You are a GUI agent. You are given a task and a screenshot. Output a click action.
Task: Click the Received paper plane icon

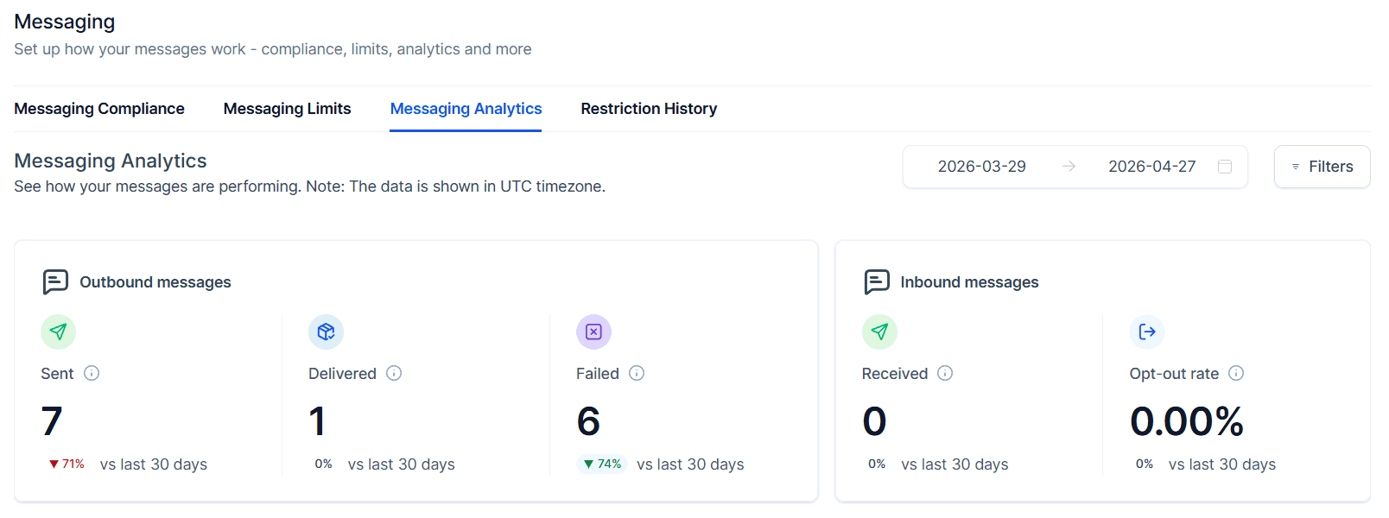tap(879, 332)
